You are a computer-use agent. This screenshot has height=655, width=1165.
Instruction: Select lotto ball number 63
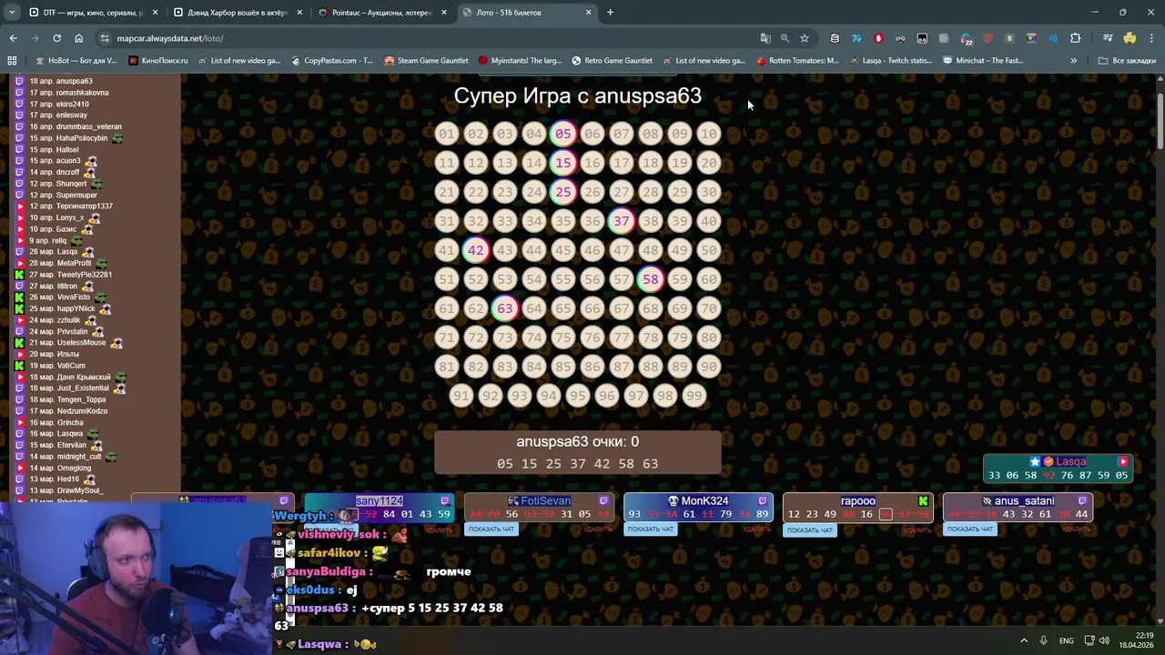click(505, 308)
